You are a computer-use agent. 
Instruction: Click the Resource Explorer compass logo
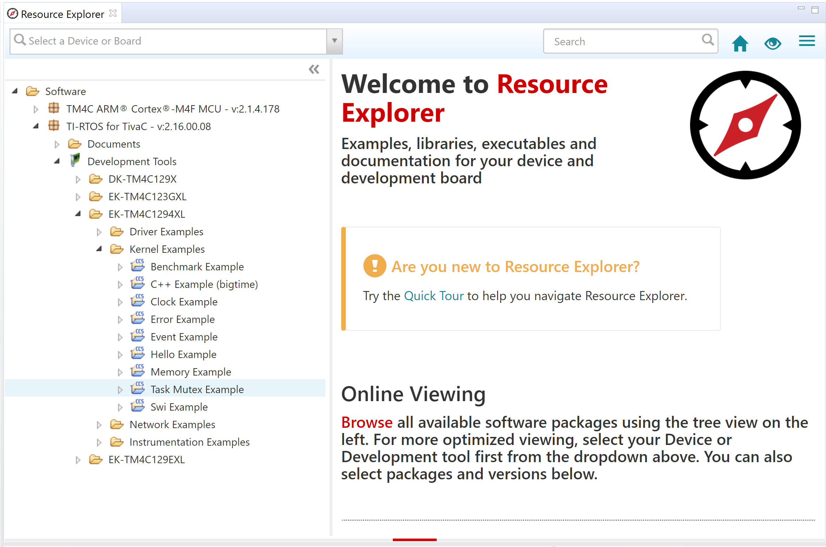coord(745,125)
